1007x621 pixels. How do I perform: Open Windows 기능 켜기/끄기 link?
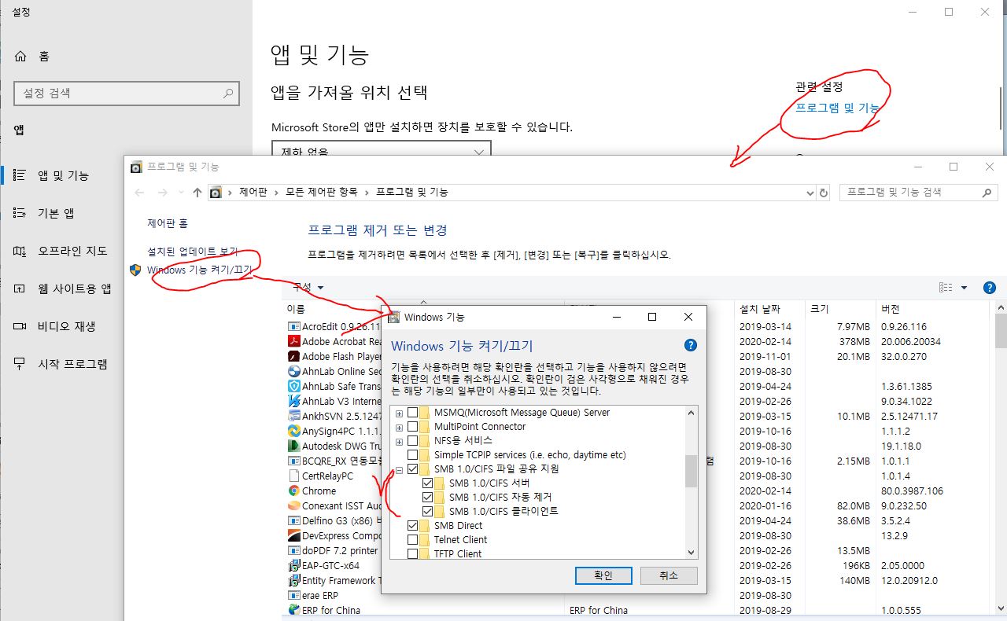pyautogui.click(x=199, y=270)
